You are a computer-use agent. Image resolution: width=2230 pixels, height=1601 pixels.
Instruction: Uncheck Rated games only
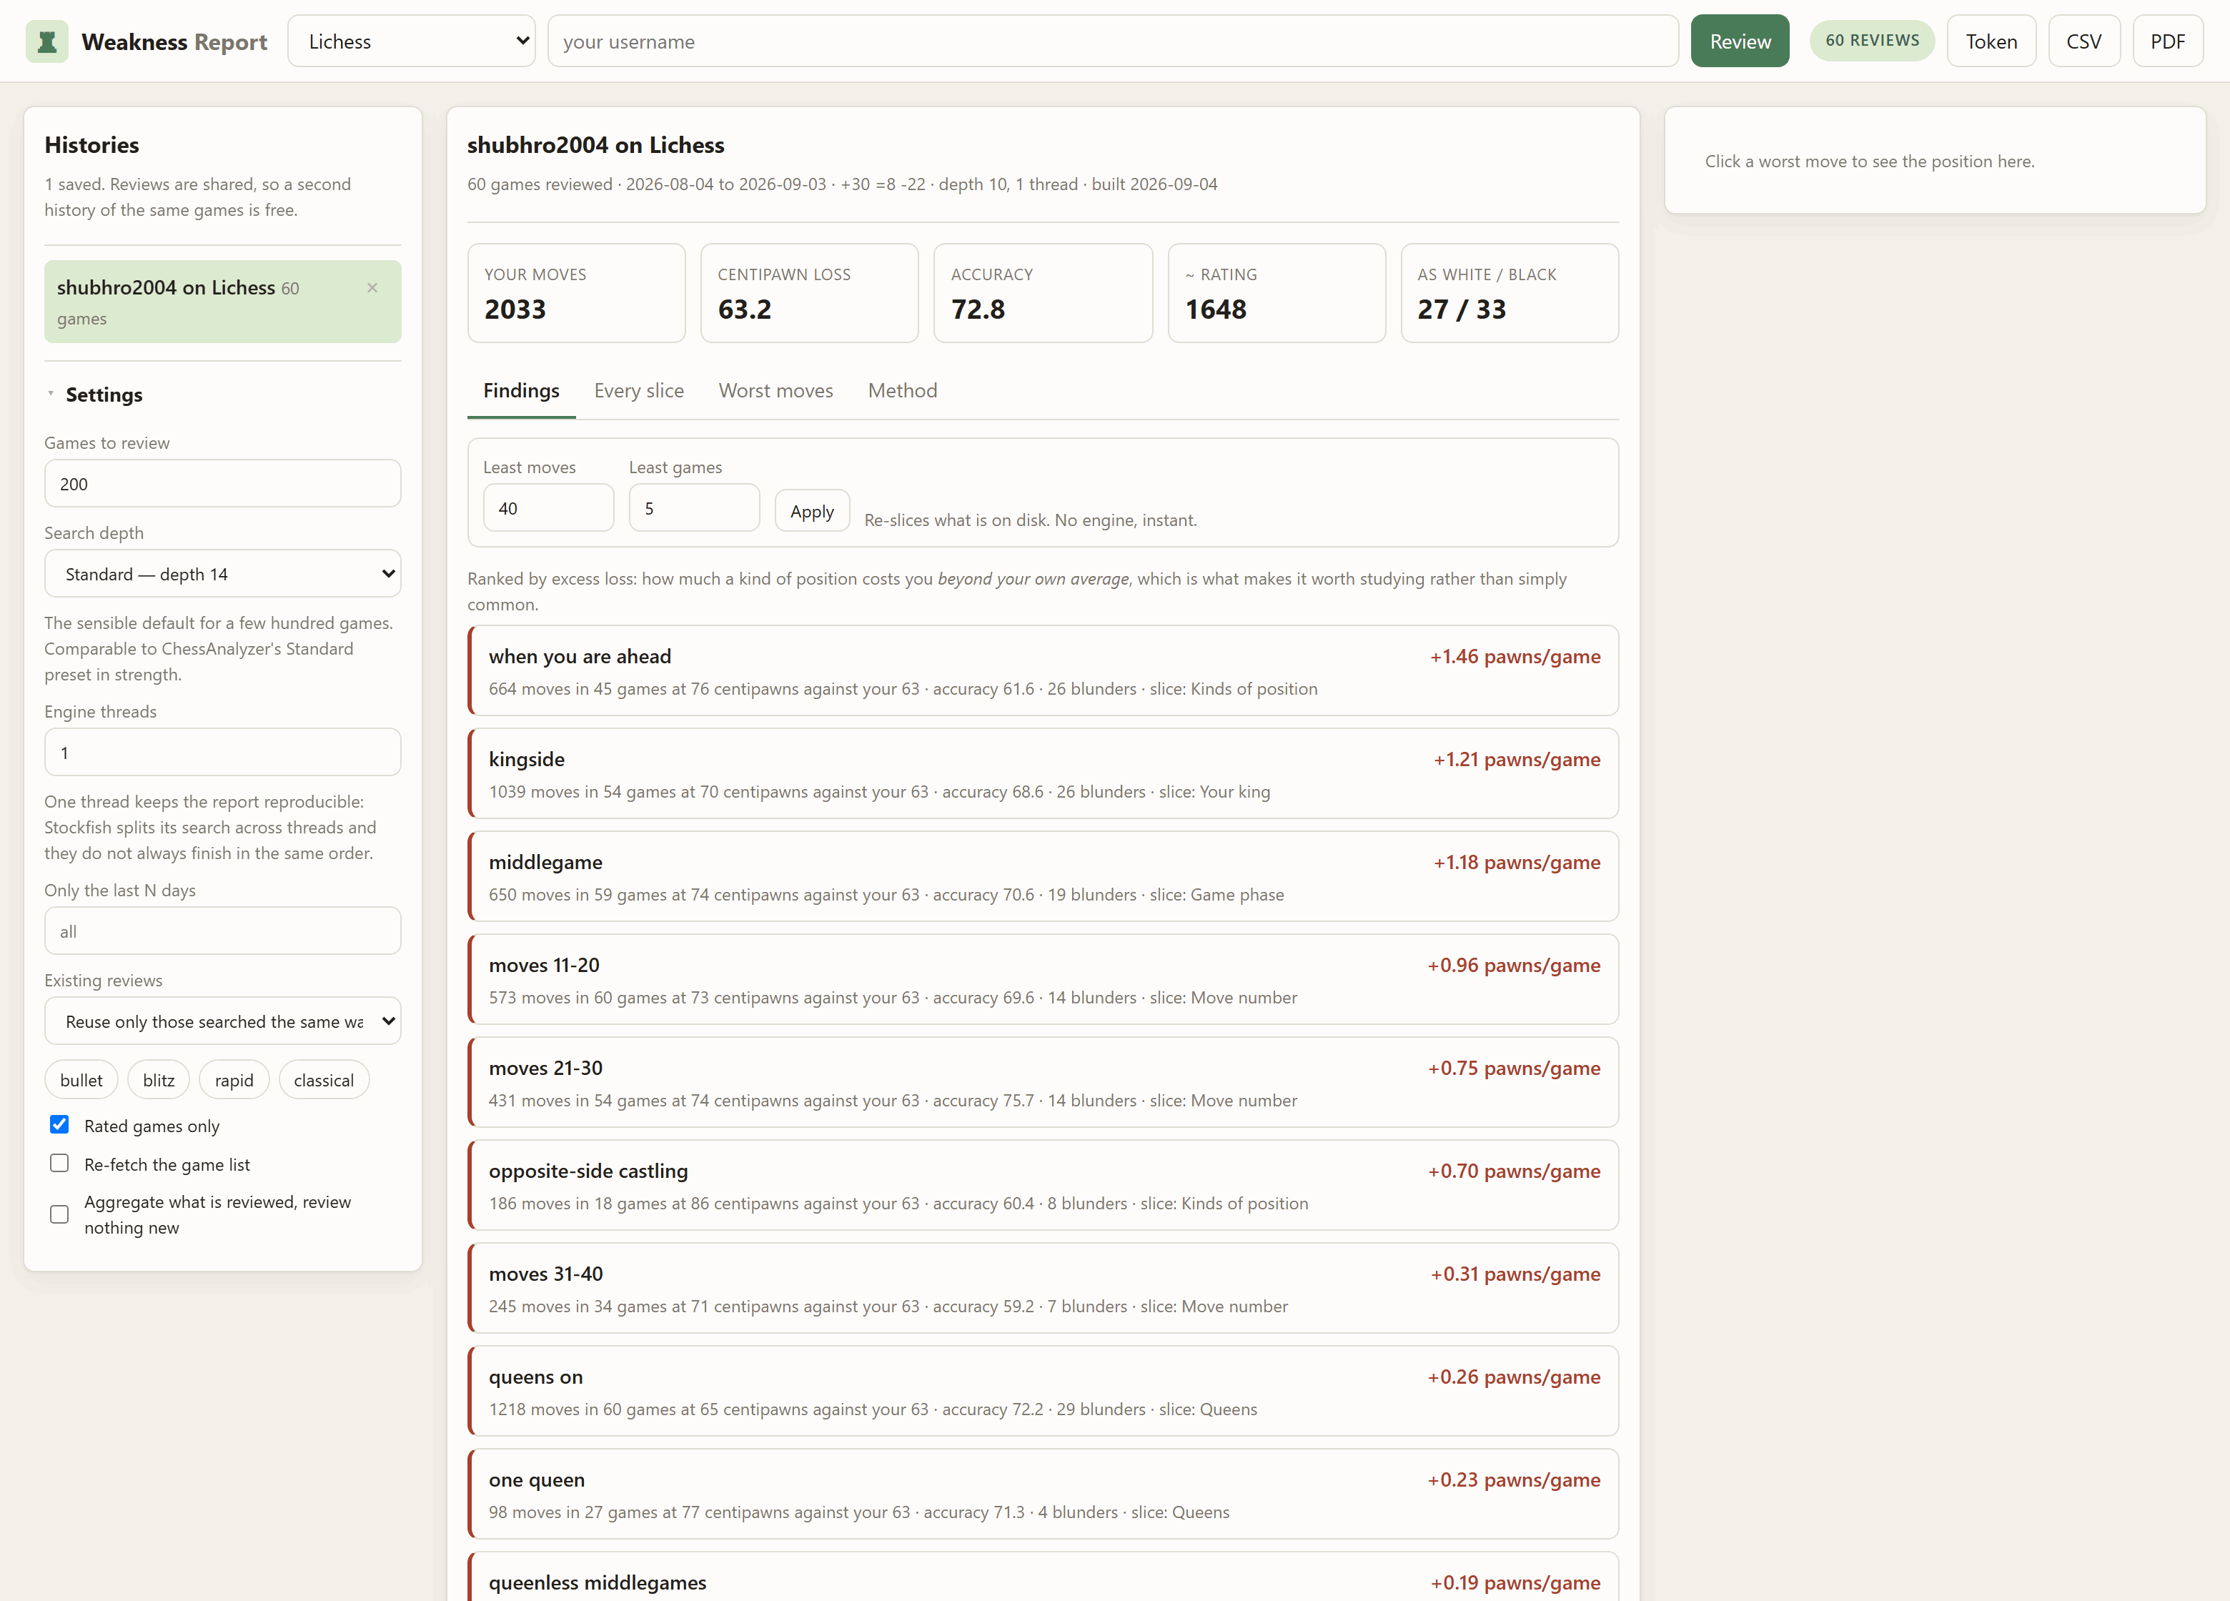[59, 1125]
